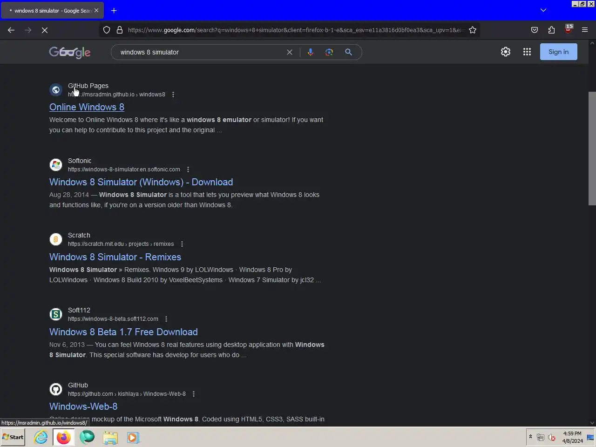Open more options for Softonic result
This screenshot has width=596, height=447.
(188, 169)
